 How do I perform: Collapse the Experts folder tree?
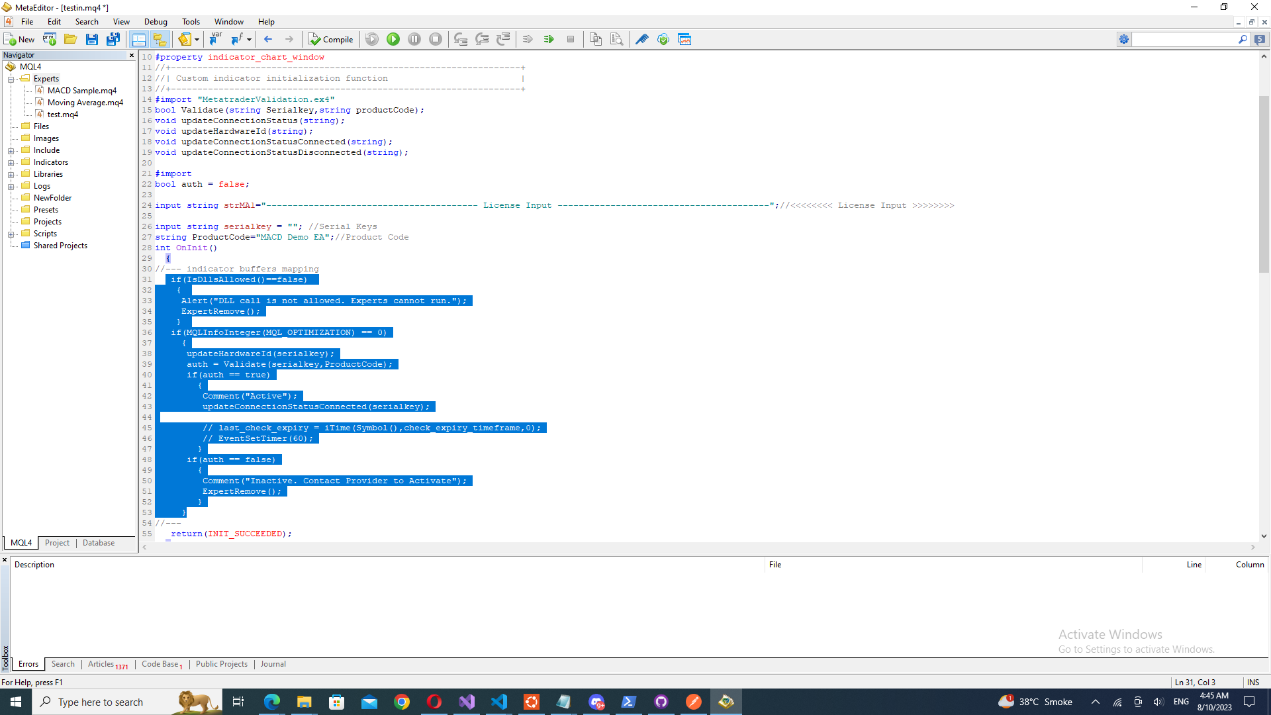(11, 79)
